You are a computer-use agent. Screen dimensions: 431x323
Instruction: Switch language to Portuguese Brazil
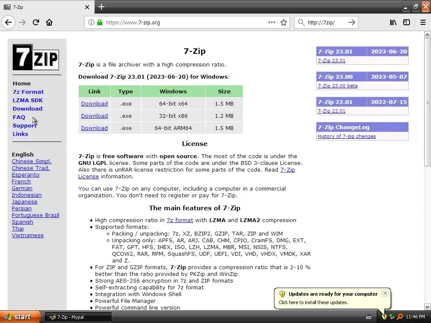[35, 215]
